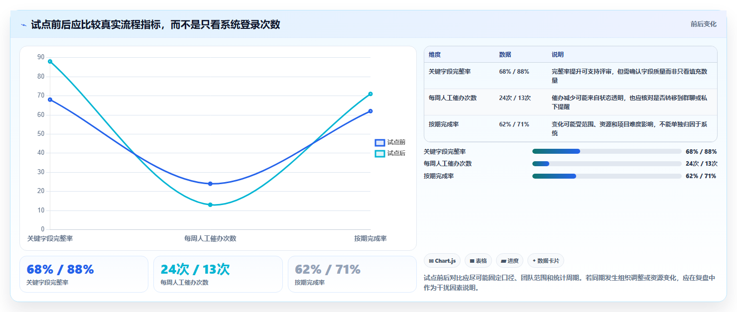Viewport: 737px width, 312px height.
Task: Click the 关键字段完整率 table row label
Action: [450, 72]
